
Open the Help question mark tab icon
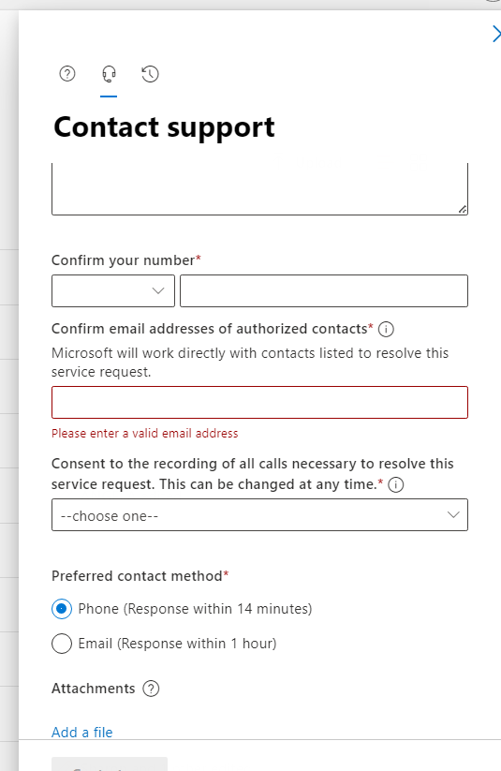tap(67, 74)
